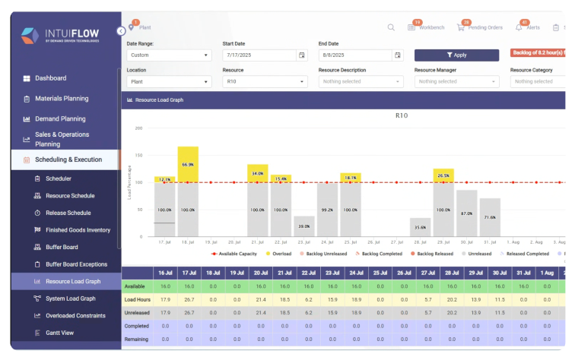The height and width of the screenshot is (360, 575).
Task: Open the Start Date calendar picker icon
Action: tap(302, 55)
